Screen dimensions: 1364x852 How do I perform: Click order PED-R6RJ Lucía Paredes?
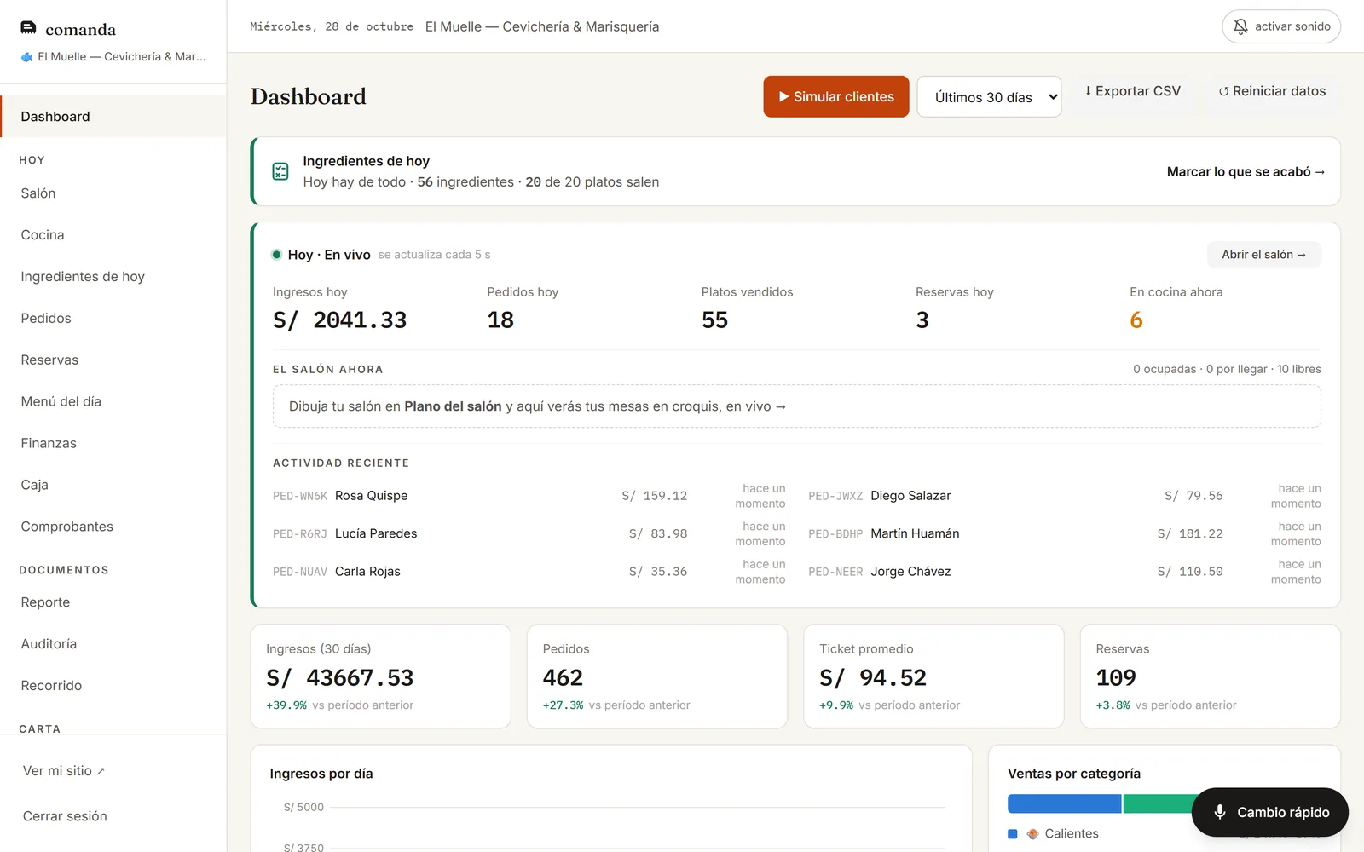click(x=529, y=534)
